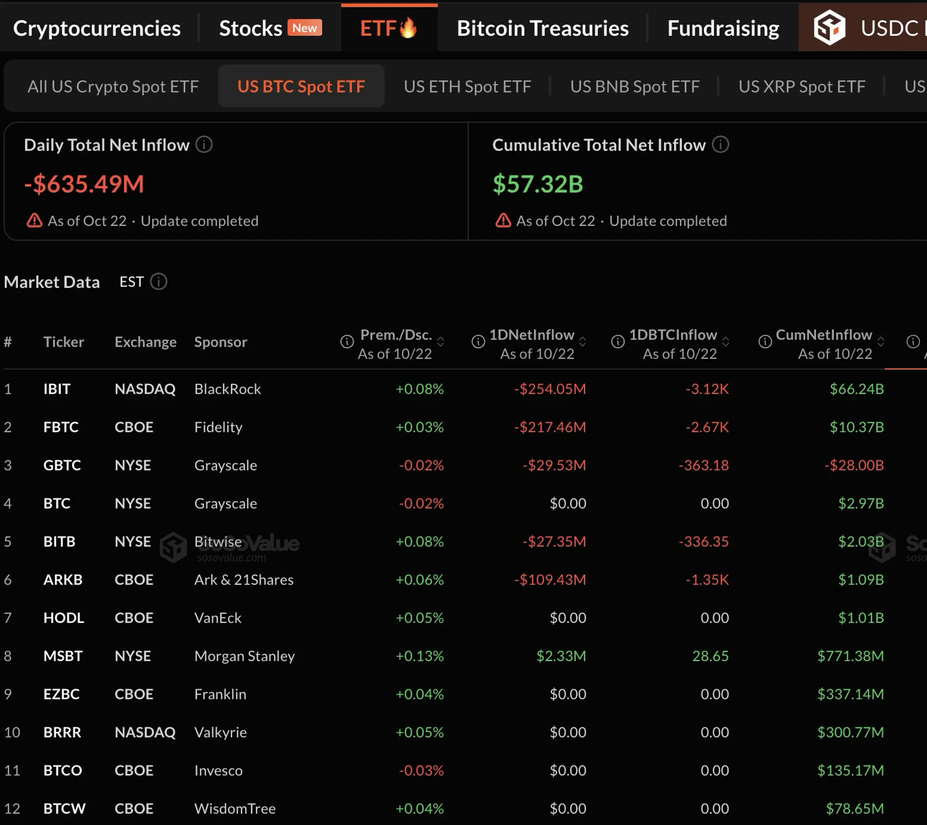This screenshot has height=825, width=927.
Task: Click the $66.24B cumulative inflow value
Action: click(x=857, y=389)
